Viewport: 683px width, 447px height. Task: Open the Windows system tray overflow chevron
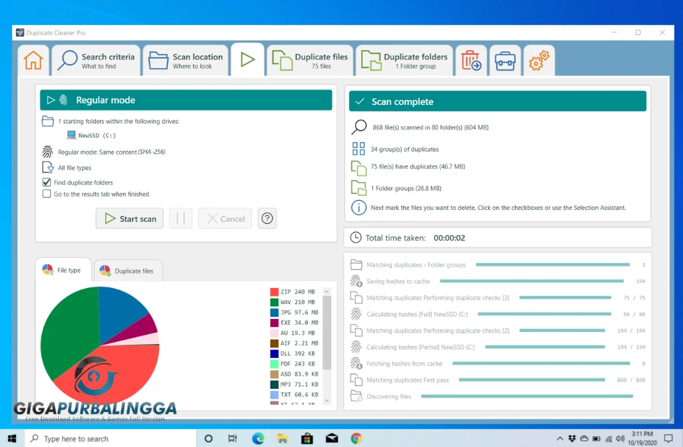560,438
